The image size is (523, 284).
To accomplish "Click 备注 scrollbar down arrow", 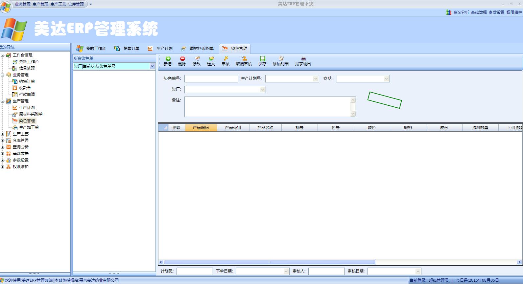I will tap(353, 114).
